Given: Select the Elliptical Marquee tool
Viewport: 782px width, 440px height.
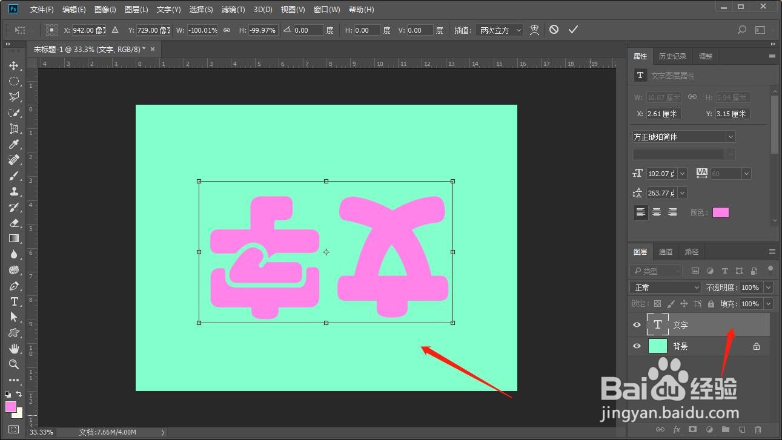Looking at the screenshot, I should pos(14,81).
